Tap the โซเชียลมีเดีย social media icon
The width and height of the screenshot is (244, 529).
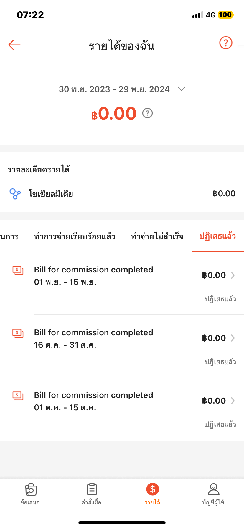(15, 194)
